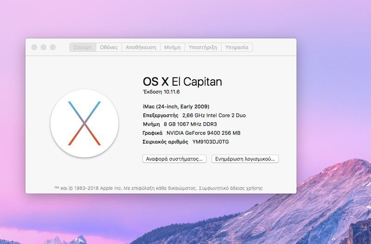The width and height of the screenshot is (371, 244).
Task: Select the Αποθήκευση tab
Action: (x=141, y=47)
